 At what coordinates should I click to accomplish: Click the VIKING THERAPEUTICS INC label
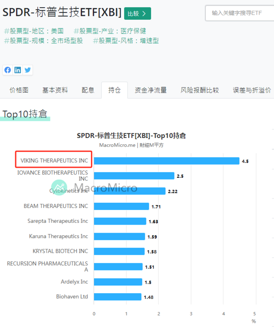click(54, 160)
